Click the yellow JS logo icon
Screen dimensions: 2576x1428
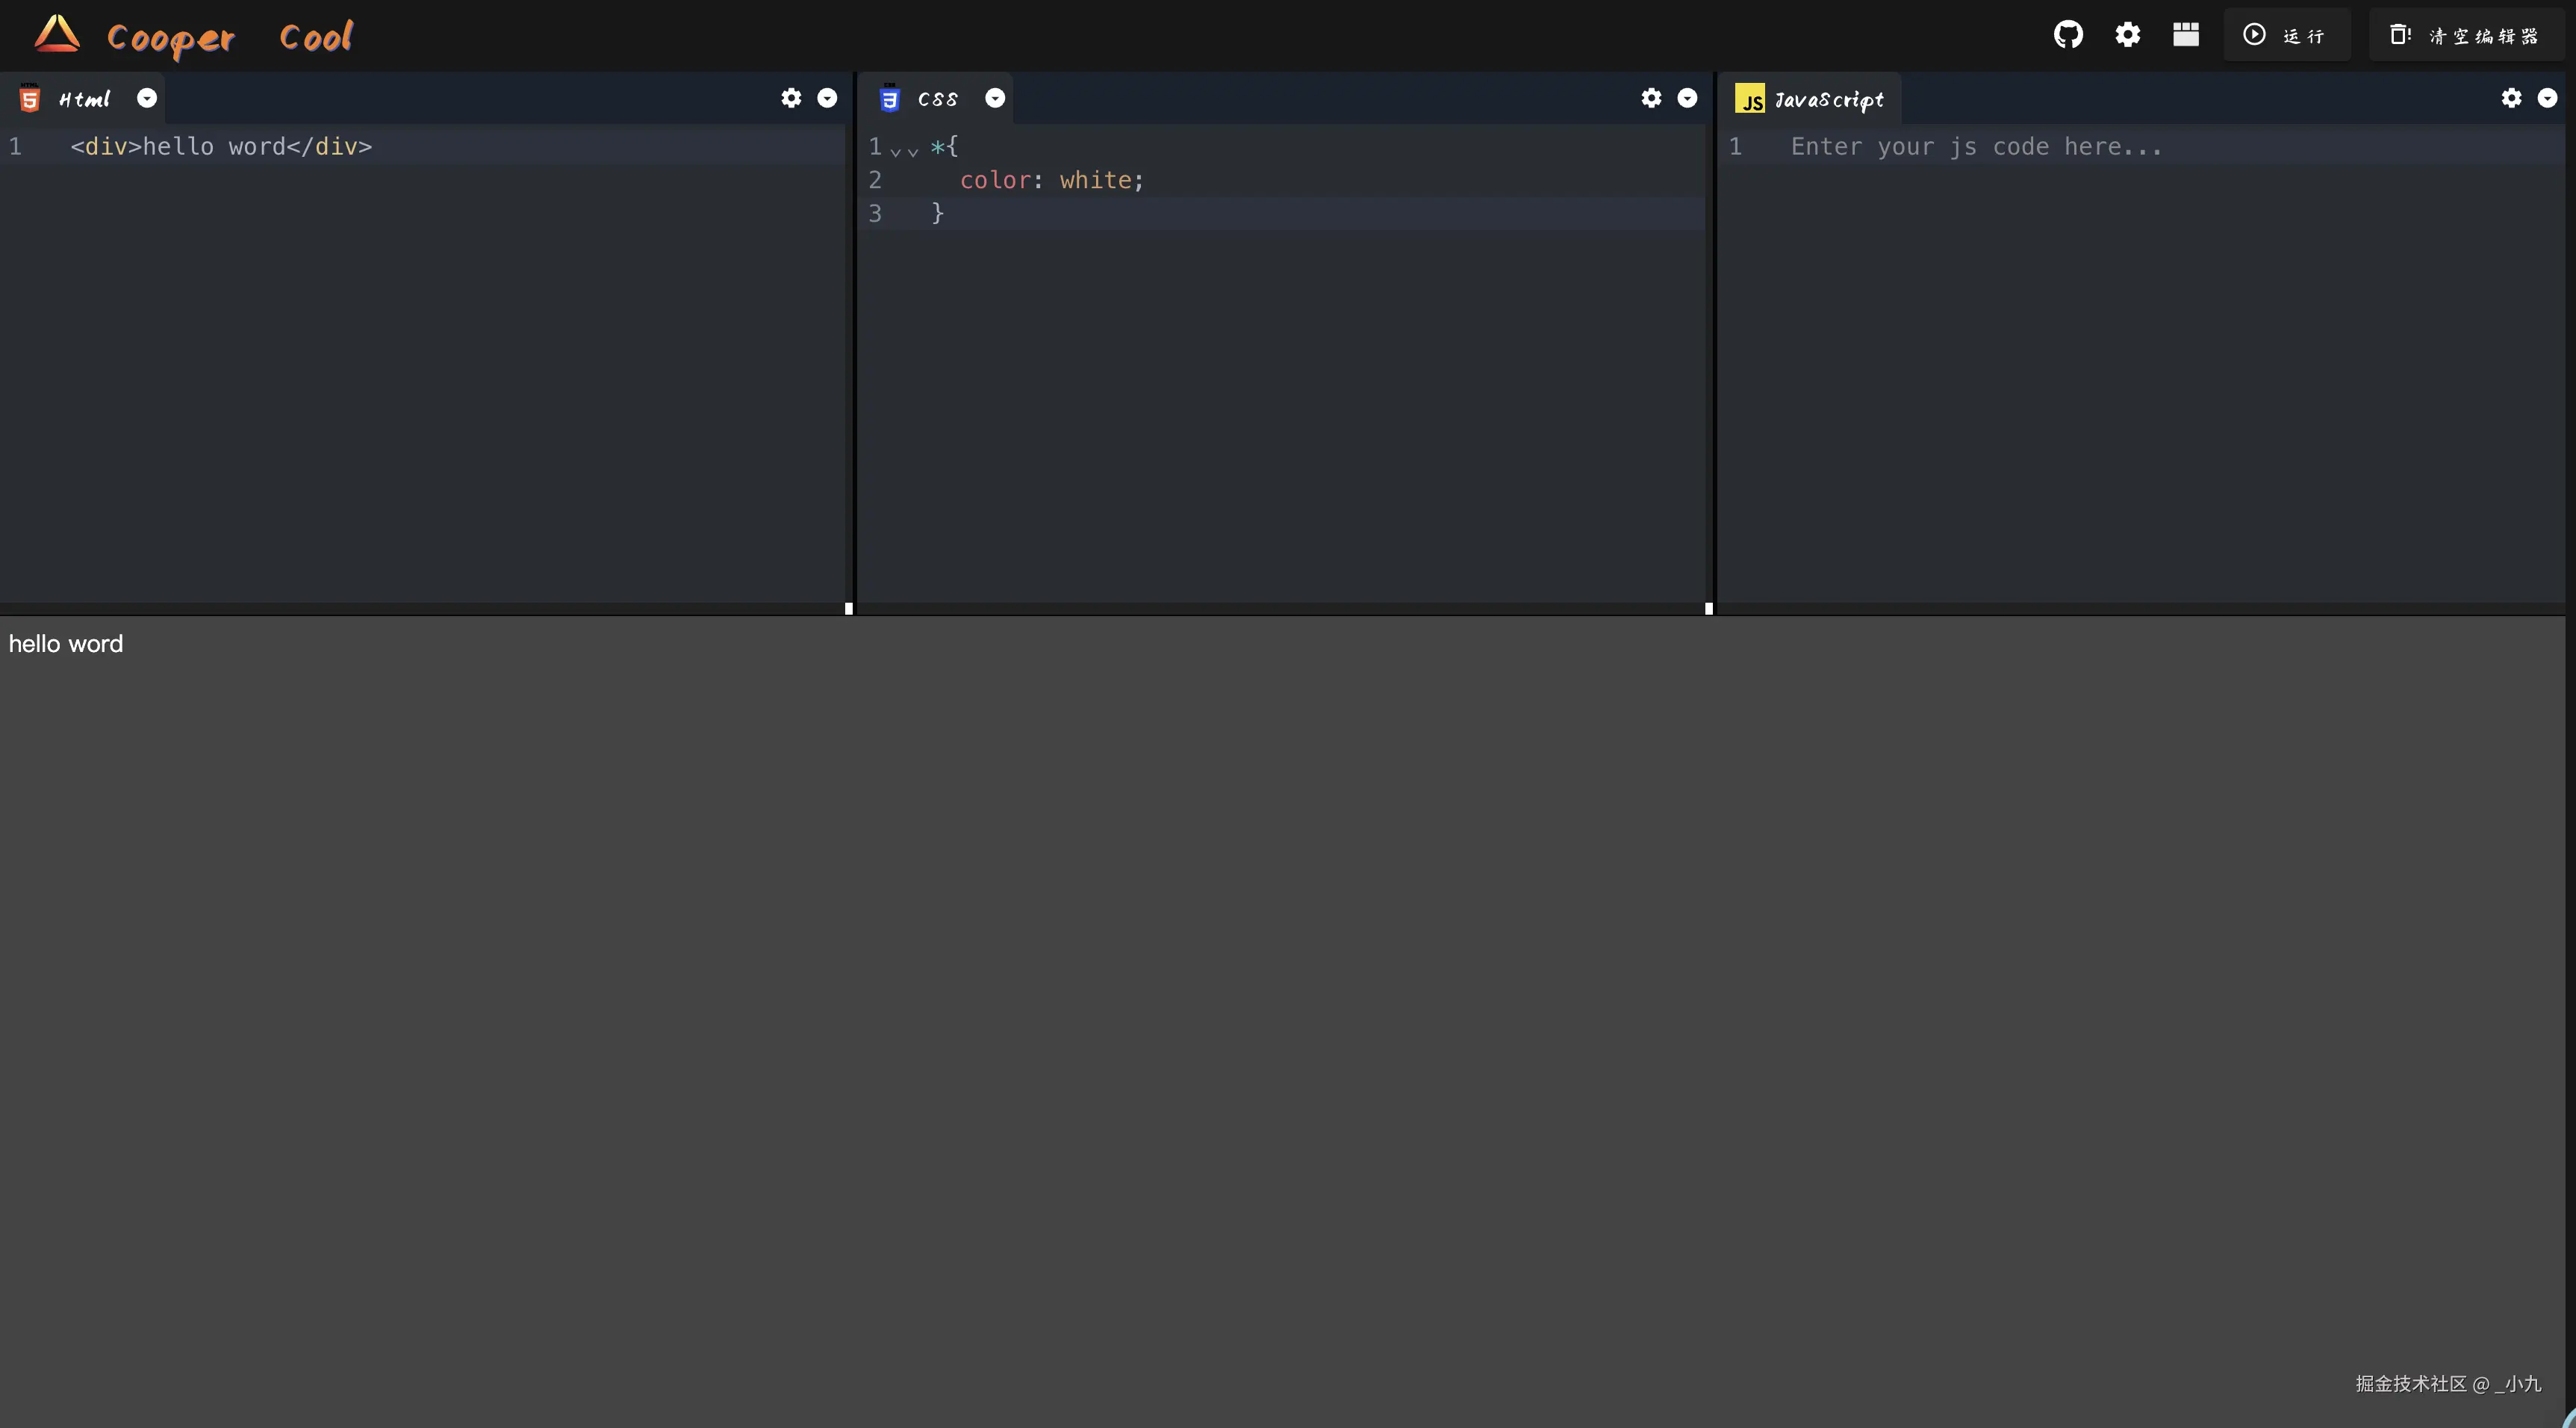tap(1750, 99)
